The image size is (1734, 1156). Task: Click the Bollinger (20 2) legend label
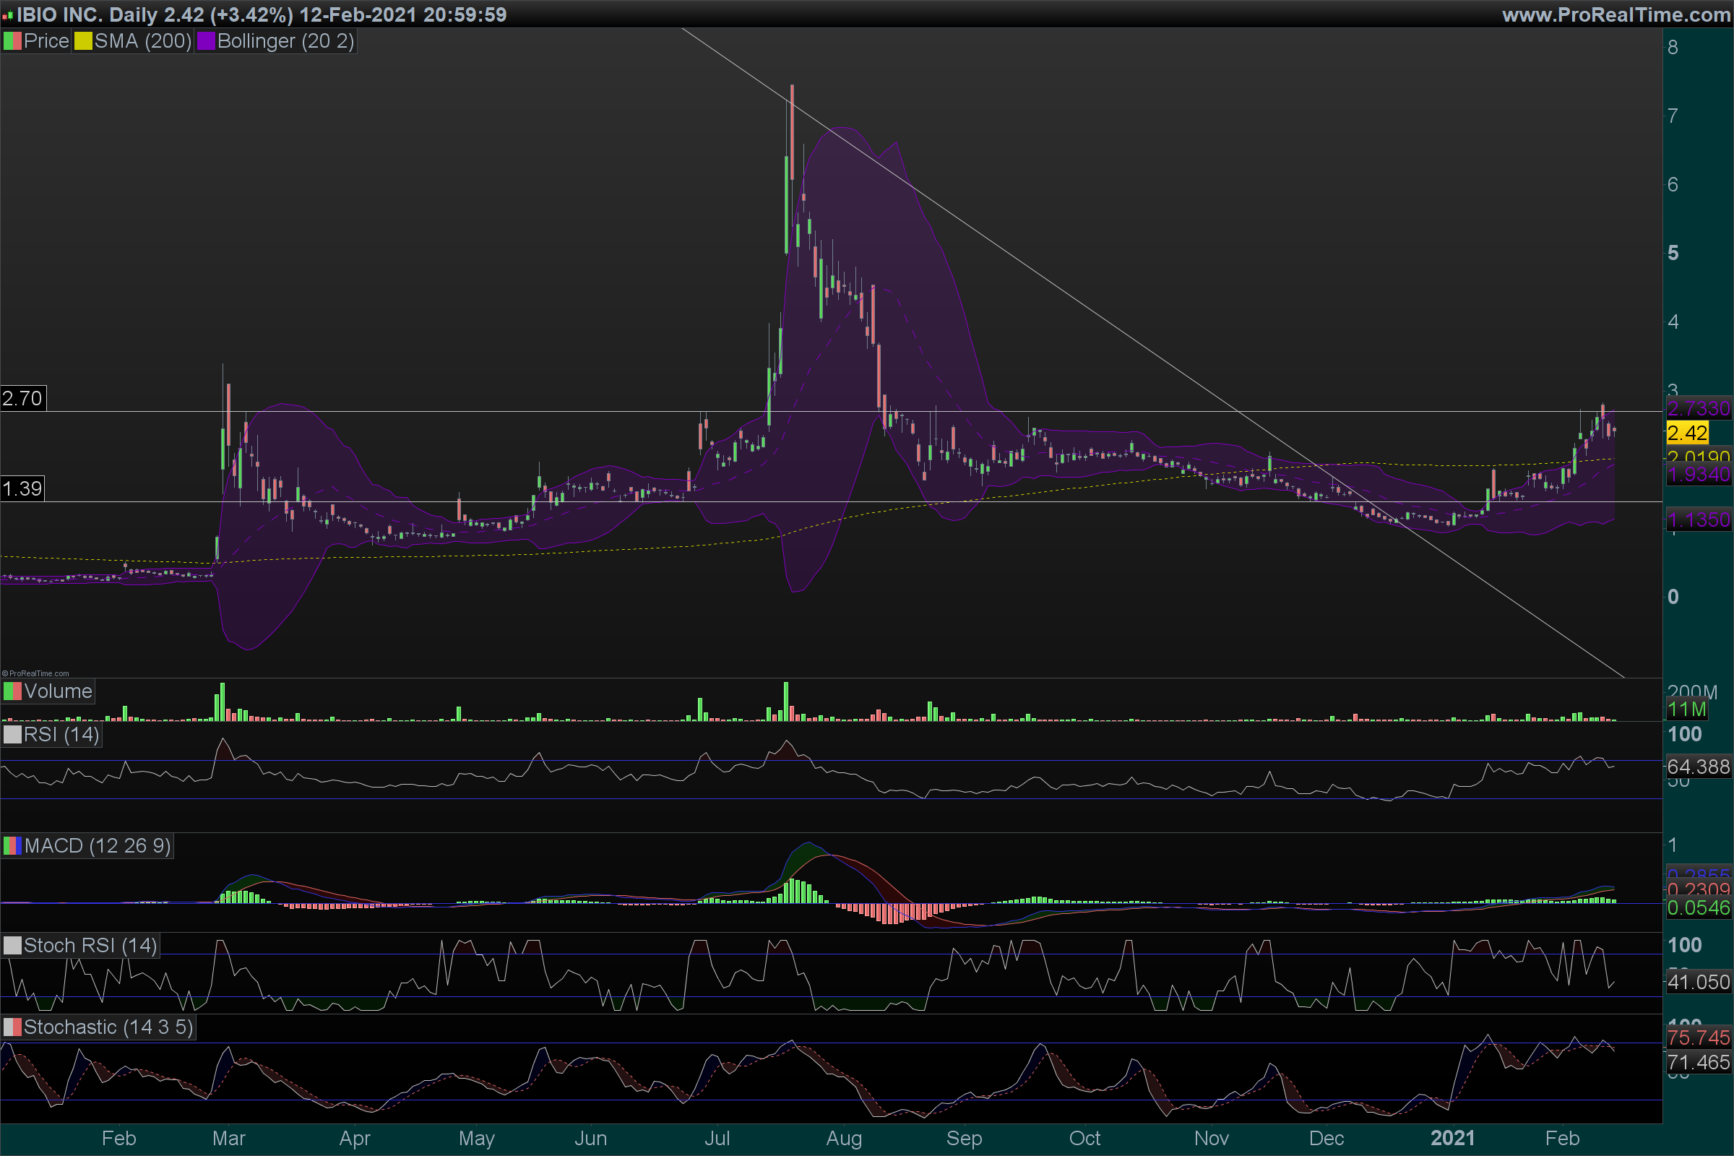click(x=285, y=41)
